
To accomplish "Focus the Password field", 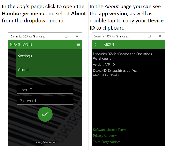I will click(x=45, y=100).
